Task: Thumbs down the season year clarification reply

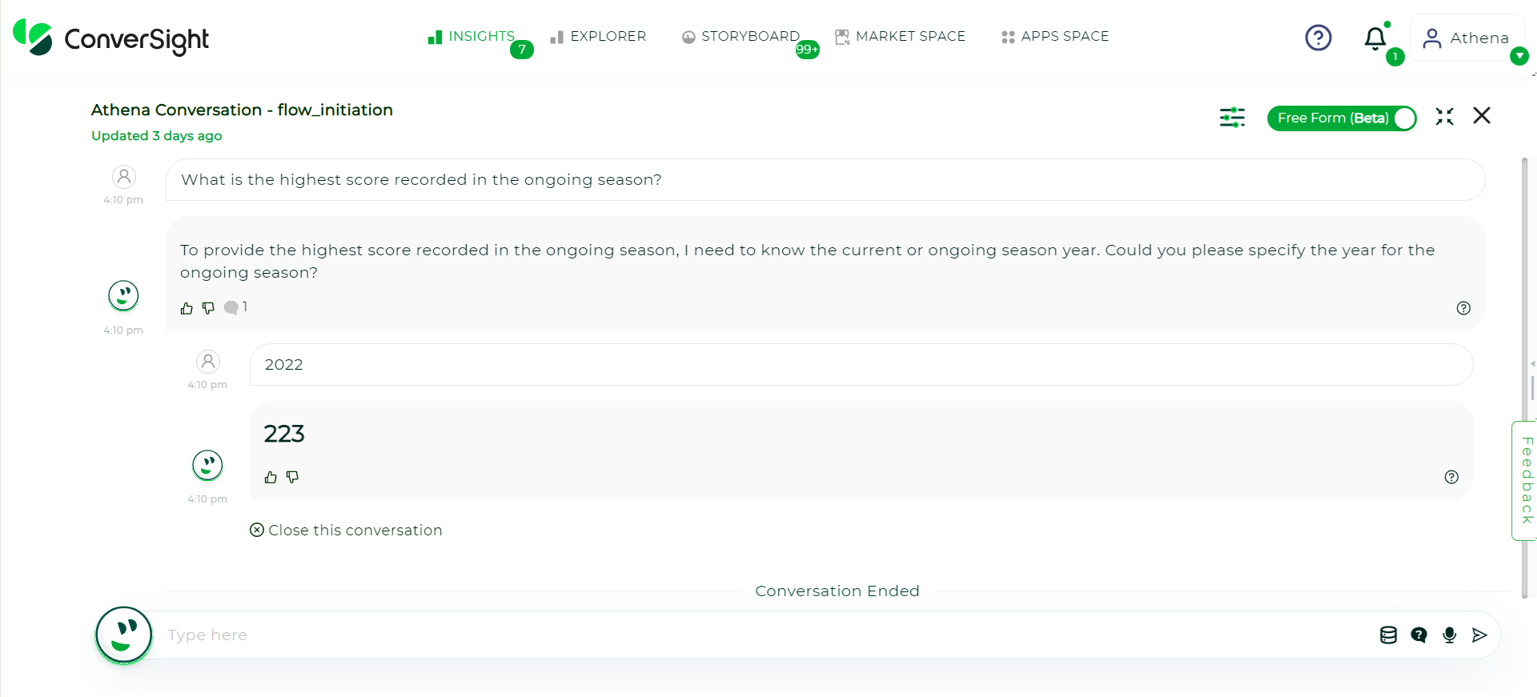Action: point(208,308)
